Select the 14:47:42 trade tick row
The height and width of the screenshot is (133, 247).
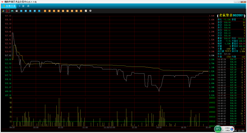point(231,96)
